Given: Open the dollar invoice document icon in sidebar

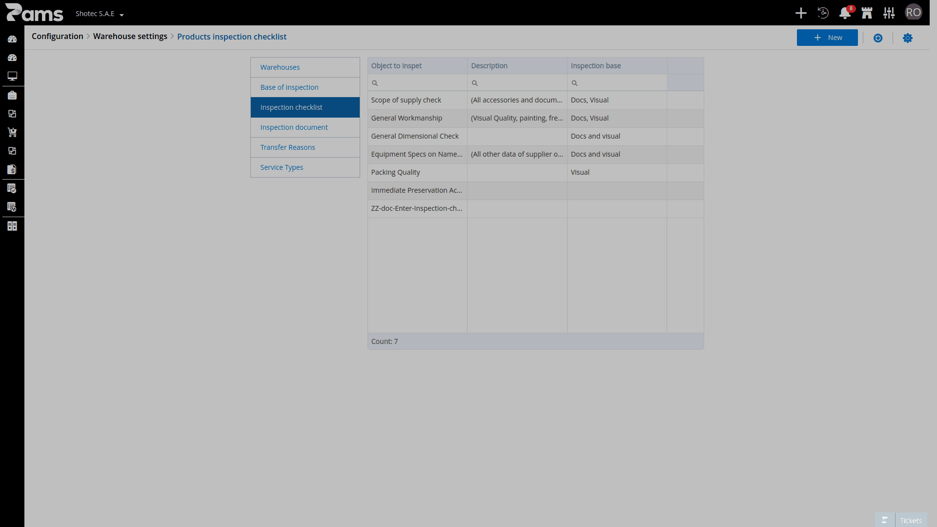Looking at the screenshot, I should pyautogui.click(x=12, y=169).
